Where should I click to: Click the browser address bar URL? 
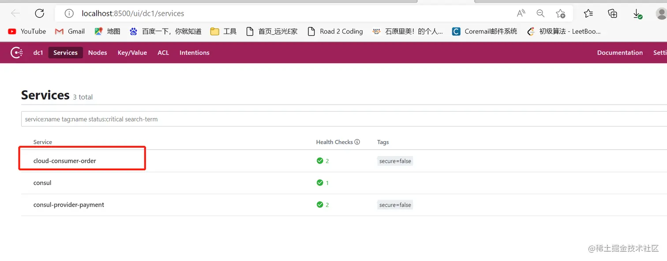tap(133, 14)
